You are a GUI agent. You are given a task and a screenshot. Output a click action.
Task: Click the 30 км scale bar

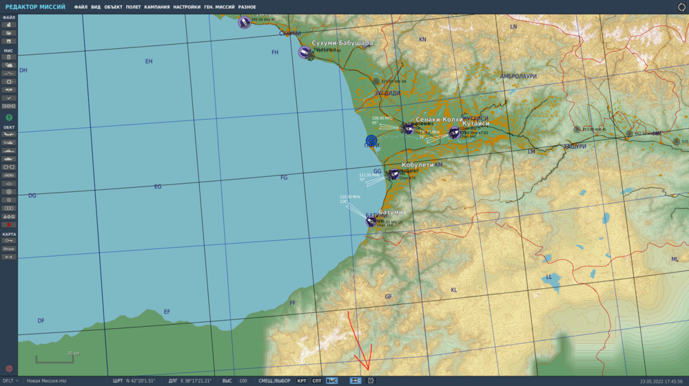point(54,360)
